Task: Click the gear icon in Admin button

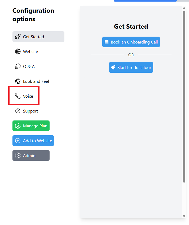Action: coord(18,155)
